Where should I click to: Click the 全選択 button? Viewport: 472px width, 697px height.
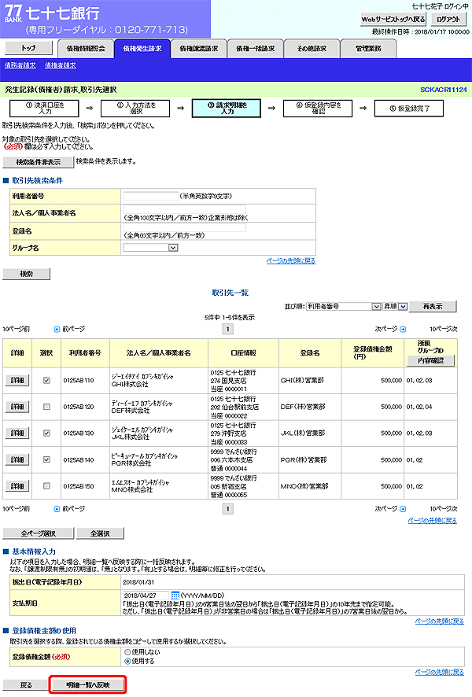[x=100, y=533]
